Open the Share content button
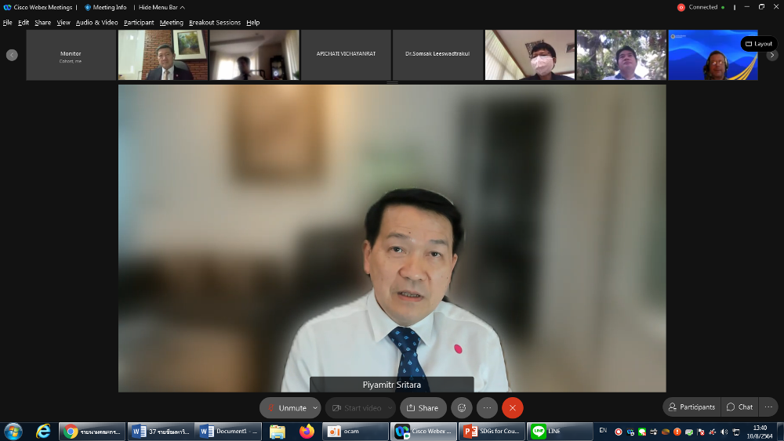The height and width of the screenshot is (441, 784). coord(423,408)
